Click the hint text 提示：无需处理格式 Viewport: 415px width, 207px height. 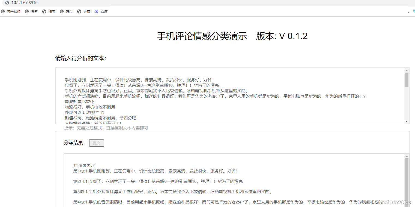[106, 128]
